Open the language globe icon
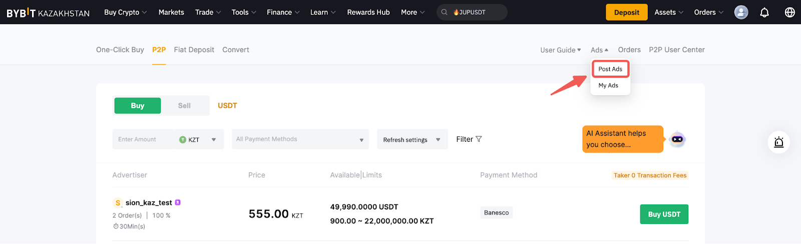This screenshot has width=801, height=244. (x=789, y=13)
